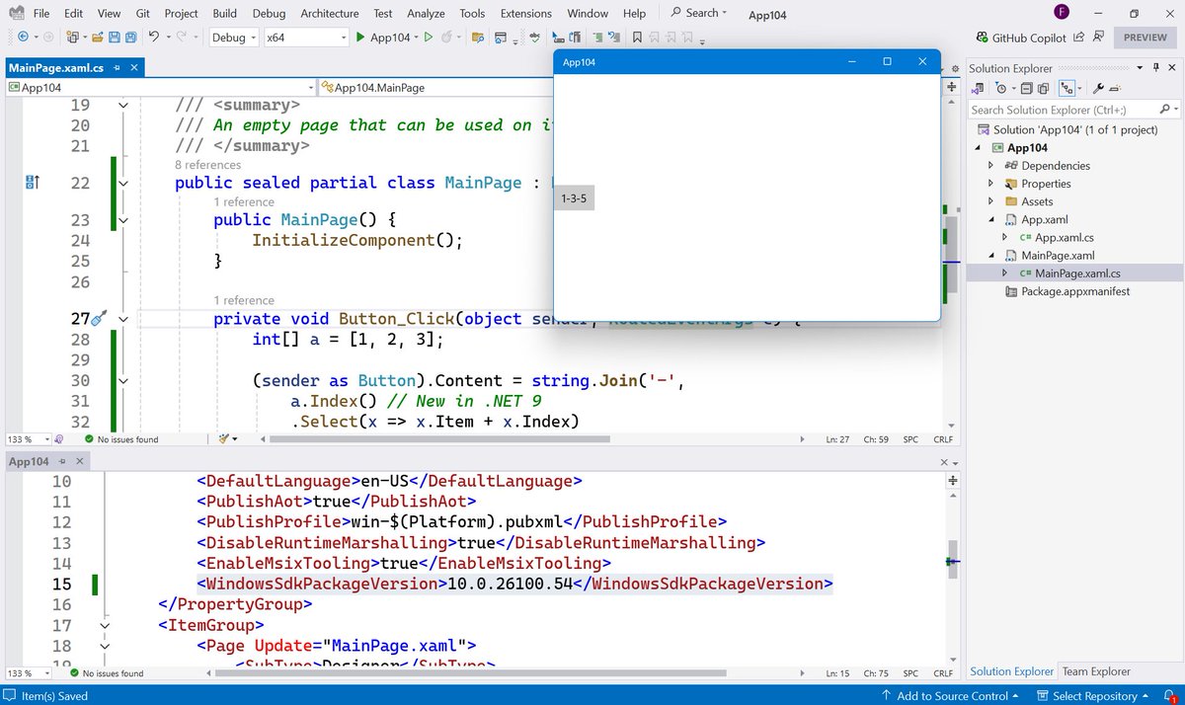This screenshot has height=705, width=1185.
Task: Close the MainPage.xaml.cs tab
Action: pyautogui.click(x=134, y=68)
